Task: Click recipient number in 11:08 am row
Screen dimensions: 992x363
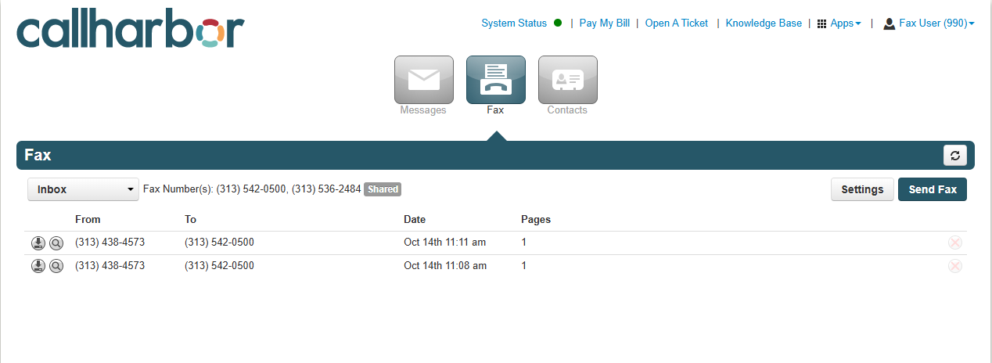Action: pos(219,266)
